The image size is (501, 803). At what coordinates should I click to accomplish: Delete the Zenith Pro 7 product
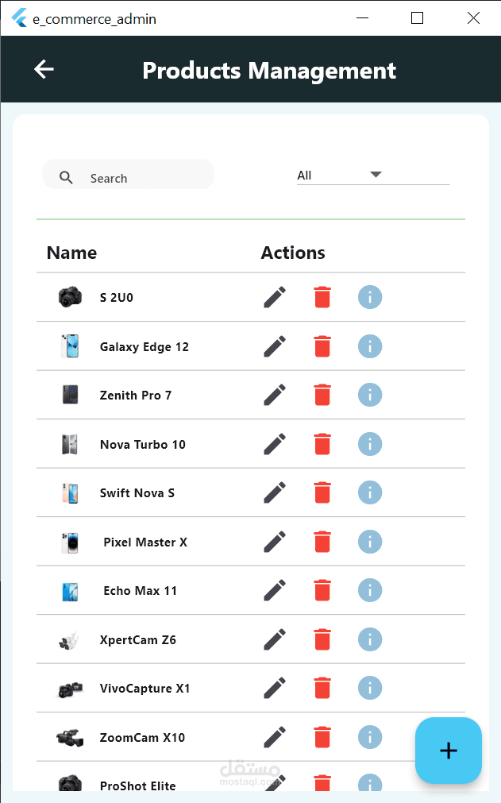click(x=322, y=395)
